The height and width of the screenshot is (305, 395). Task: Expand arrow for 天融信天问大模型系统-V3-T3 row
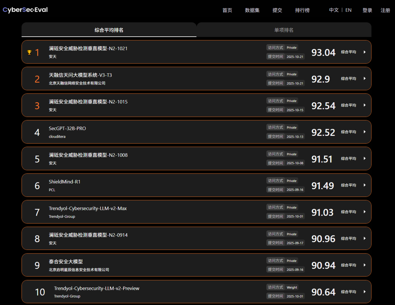(364, 79)
